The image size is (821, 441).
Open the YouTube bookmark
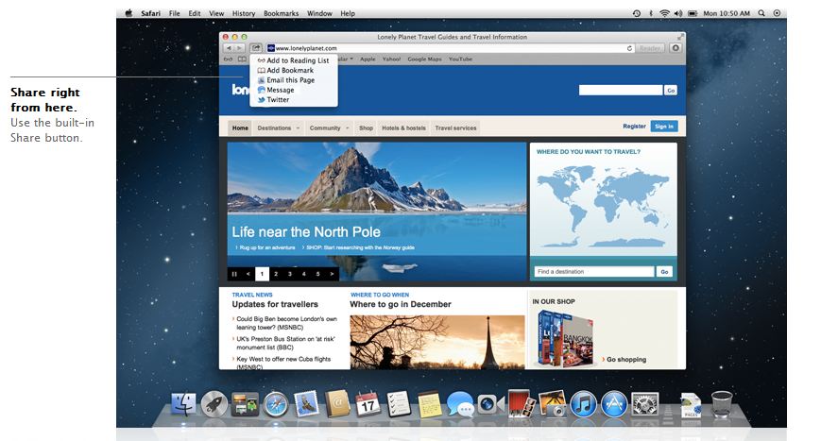pos(460,59)
